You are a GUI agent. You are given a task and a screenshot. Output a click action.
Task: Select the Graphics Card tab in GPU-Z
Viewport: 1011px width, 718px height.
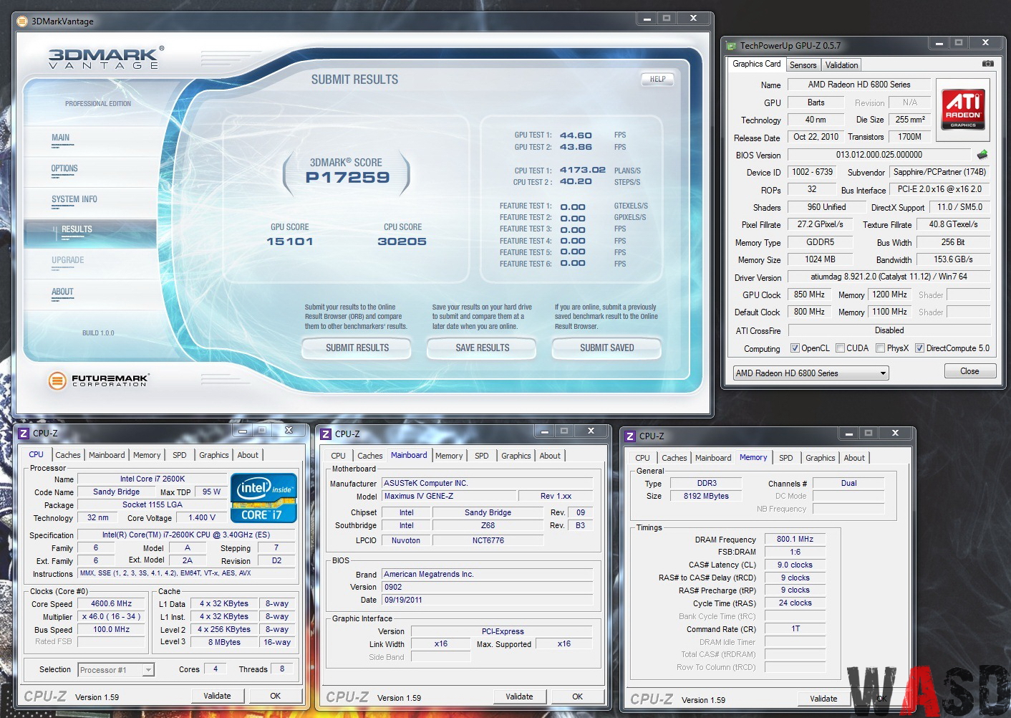pyautogui.click(x=757, y=64)
